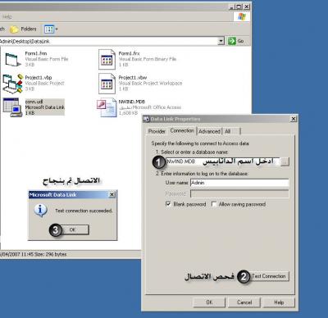The height and width of the screenshot is (318, 328).
Task: Close the Microsoft Data Link message box
Action: 112,194
